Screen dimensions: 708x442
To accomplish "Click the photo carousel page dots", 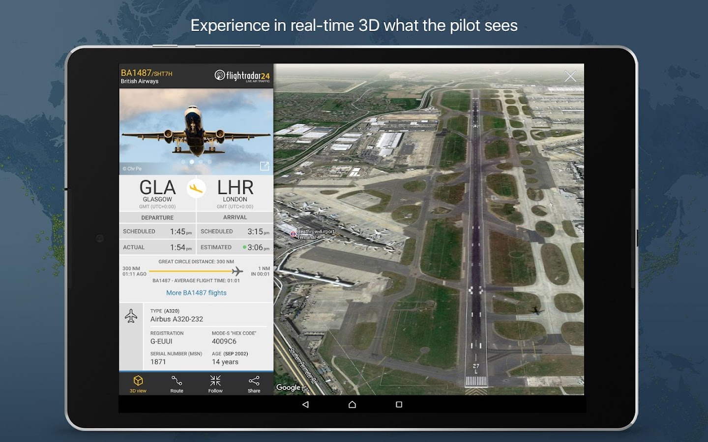I will tap(196, 162).
